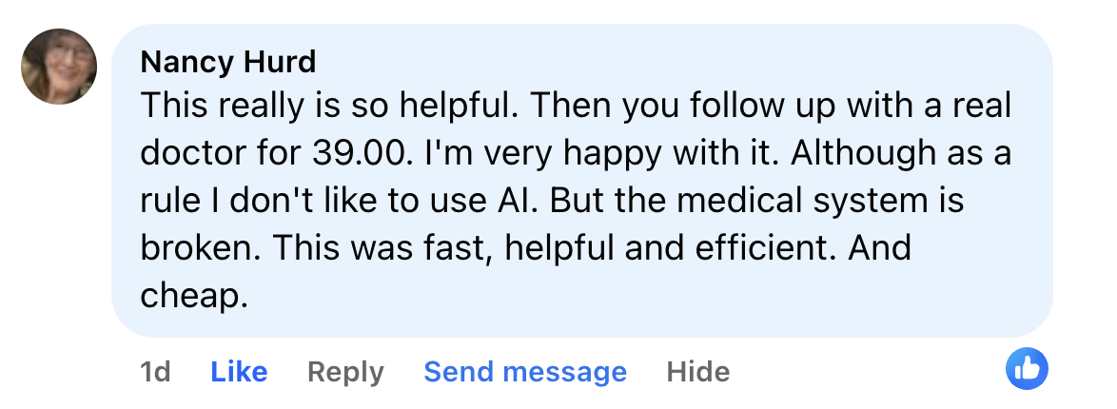Reply to Nancy Hurd's comment

pyautogui.click(x=345, y=372)
